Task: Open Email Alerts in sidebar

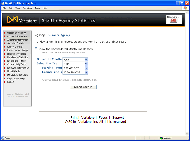Action: pos(14,71)
